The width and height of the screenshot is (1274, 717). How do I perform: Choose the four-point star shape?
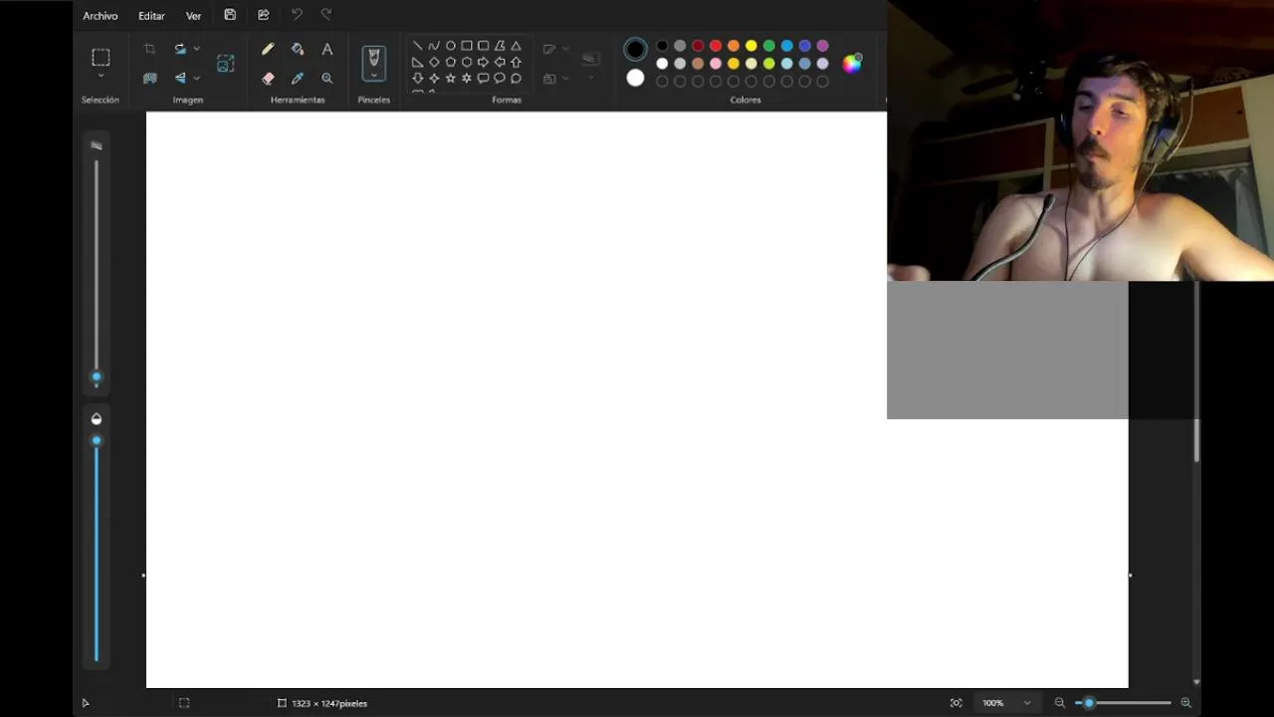click(434, 78)
